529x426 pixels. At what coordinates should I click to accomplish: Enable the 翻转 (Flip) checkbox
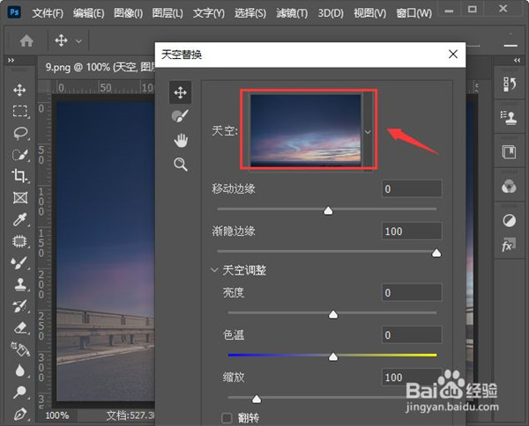227,417
